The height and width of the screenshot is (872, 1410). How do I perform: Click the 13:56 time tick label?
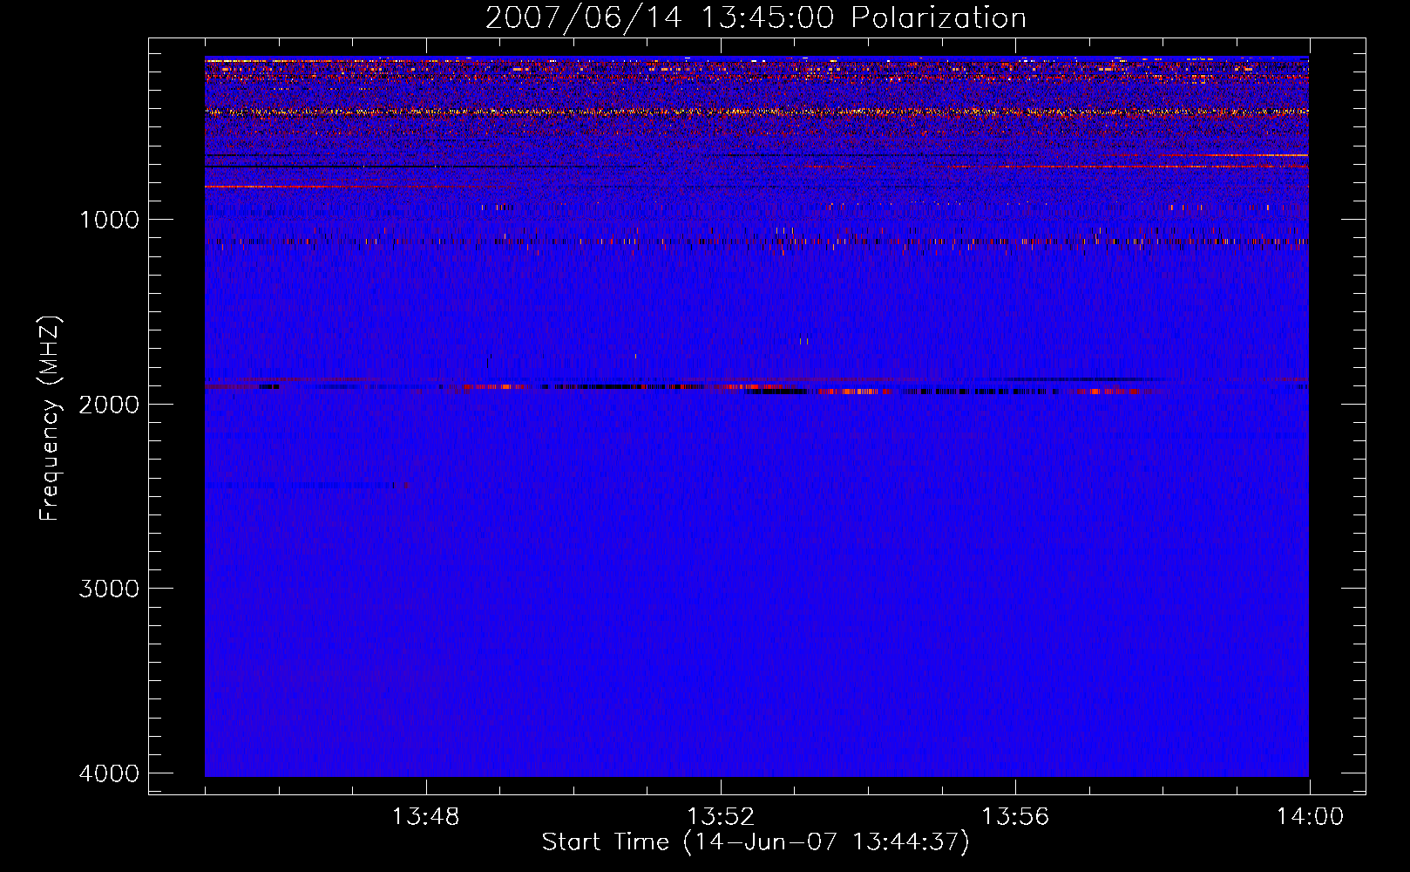pos(1014,817)
